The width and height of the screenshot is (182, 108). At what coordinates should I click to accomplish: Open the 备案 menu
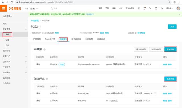114,8
